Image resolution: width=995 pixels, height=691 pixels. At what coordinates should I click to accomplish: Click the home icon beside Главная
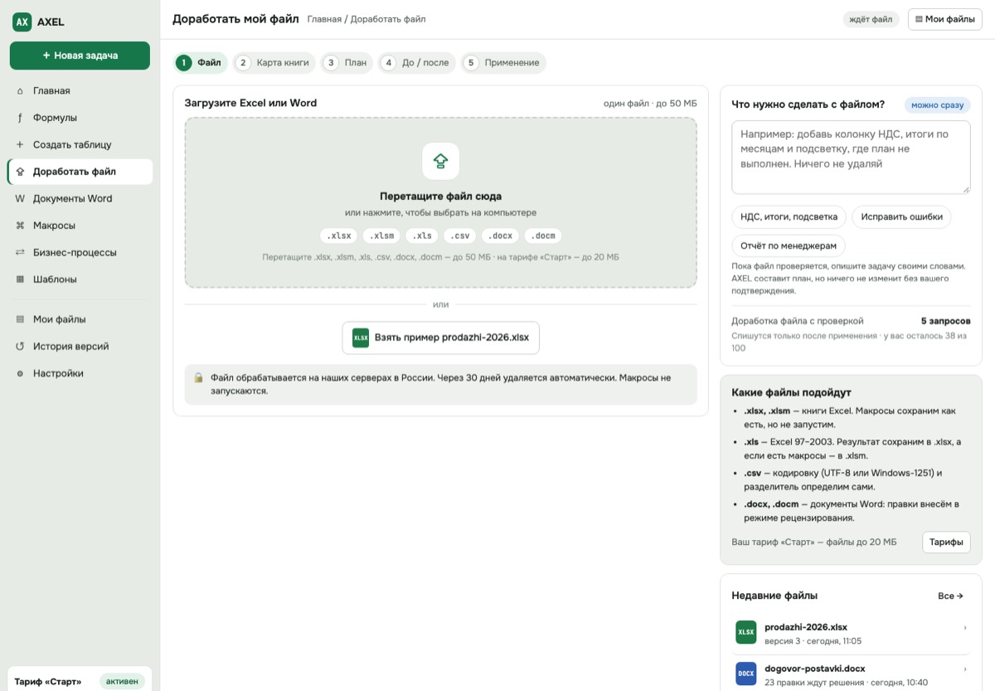(20, 91)
